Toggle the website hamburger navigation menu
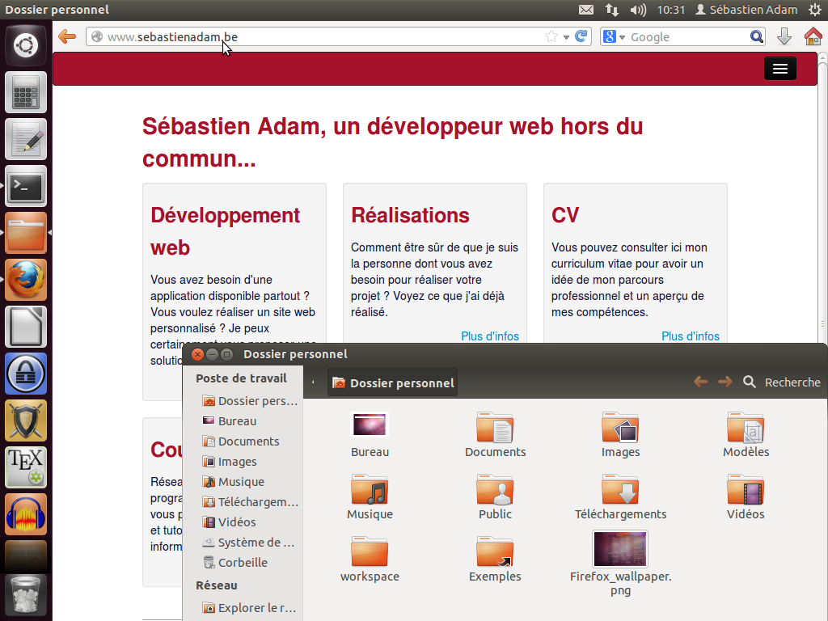 [779, 69]
